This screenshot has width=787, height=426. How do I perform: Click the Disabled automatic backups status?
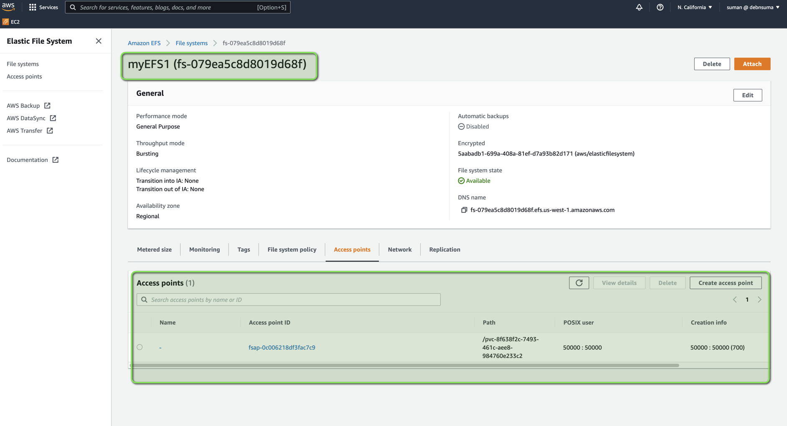point(473,126)
